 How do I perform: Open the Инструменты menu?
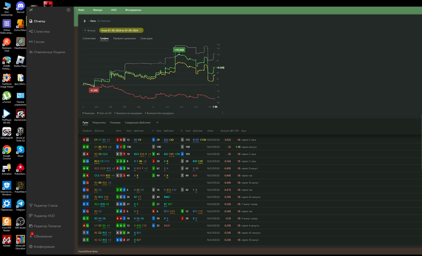pyautogui.click(x=133, y=10)
